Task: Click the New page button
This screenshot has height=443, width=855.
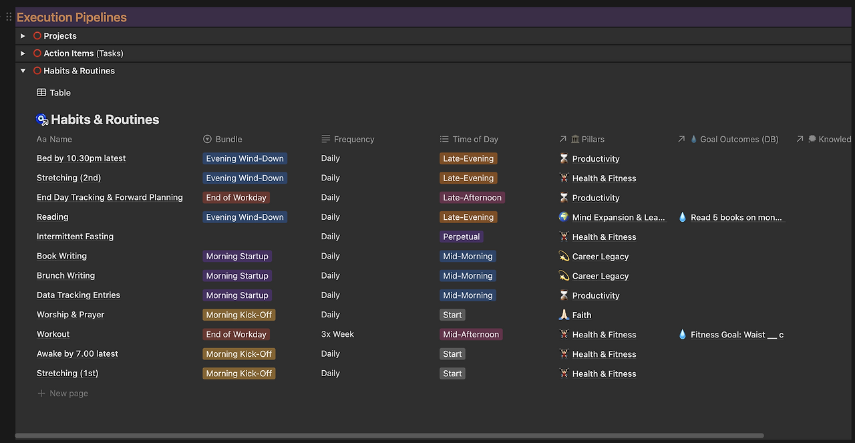Action: coord(62,393)
